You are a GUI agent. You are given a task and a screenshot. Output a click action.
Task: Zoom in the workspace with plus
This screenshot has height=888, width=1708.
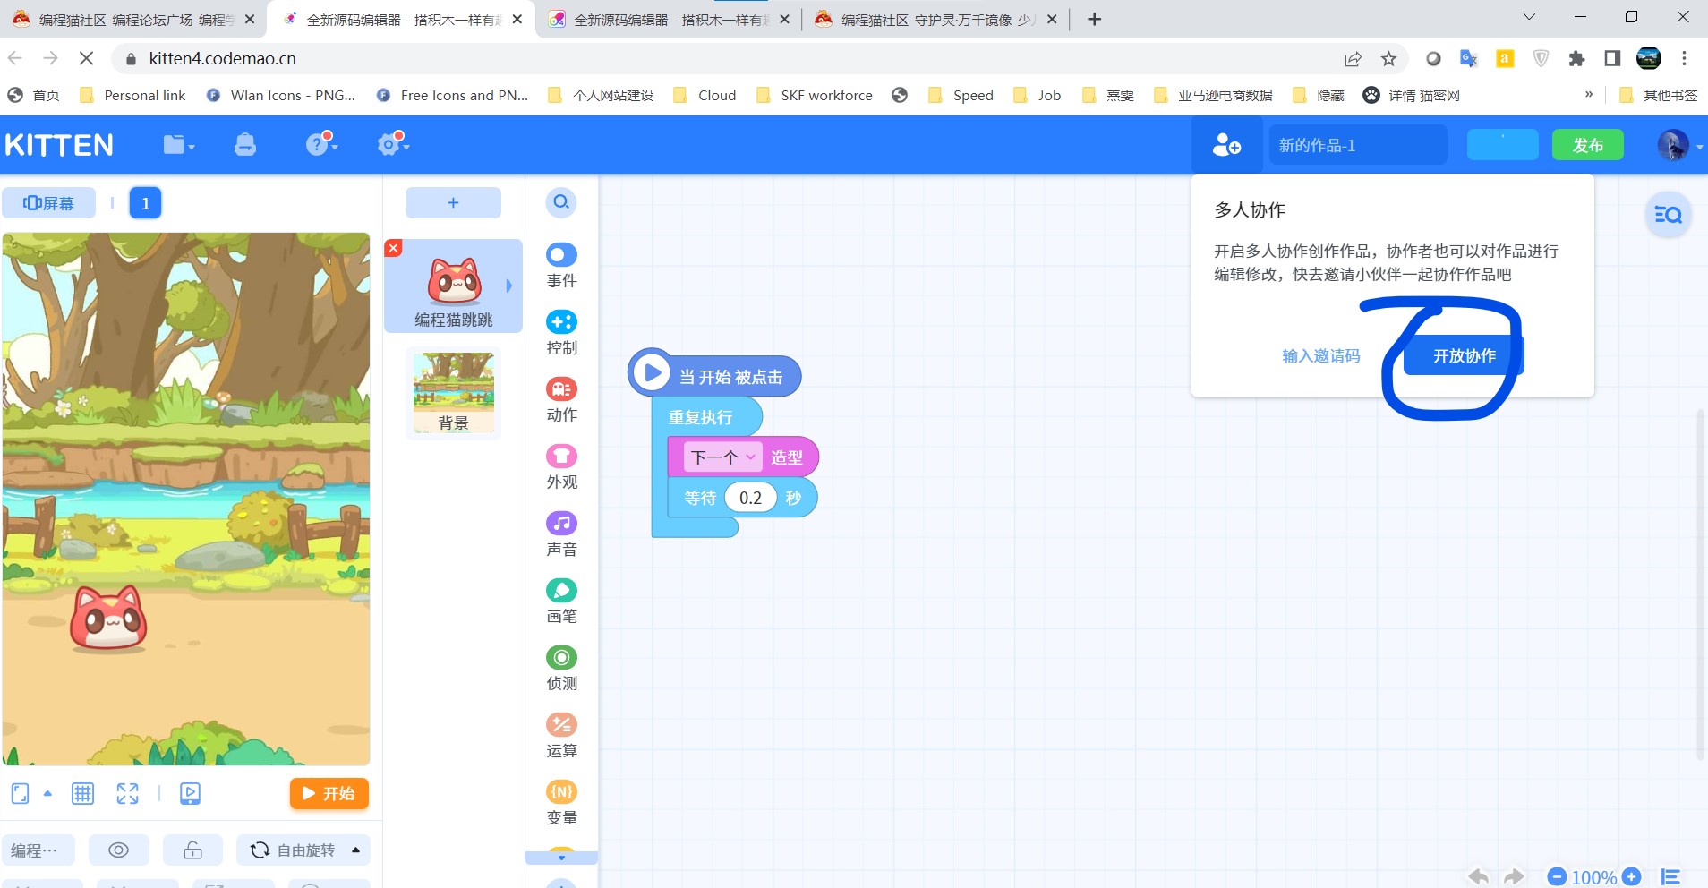pyautogui.click(x=1631, y=877)
